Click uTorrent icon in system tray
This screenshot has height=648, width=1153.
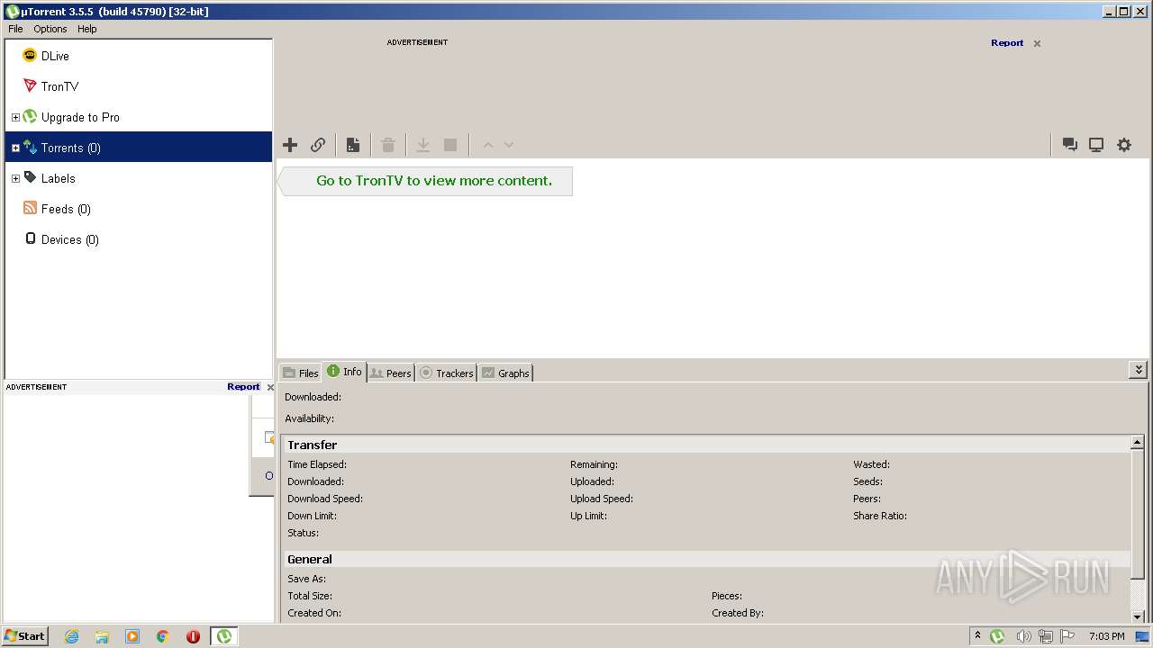point(997,636)
